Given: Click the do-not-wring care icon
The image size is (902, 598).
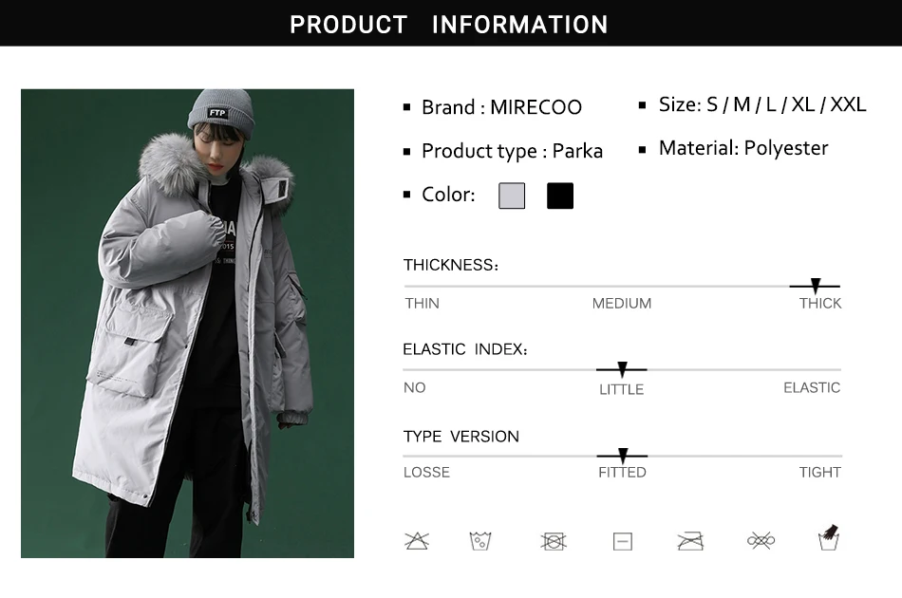Looking at the screenshot, I should pyautogui.click(x=759, y=541).
